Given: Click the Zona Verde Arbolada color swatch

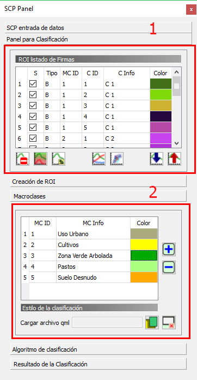Looking at the screenshot, I should (x=144, y=256).
